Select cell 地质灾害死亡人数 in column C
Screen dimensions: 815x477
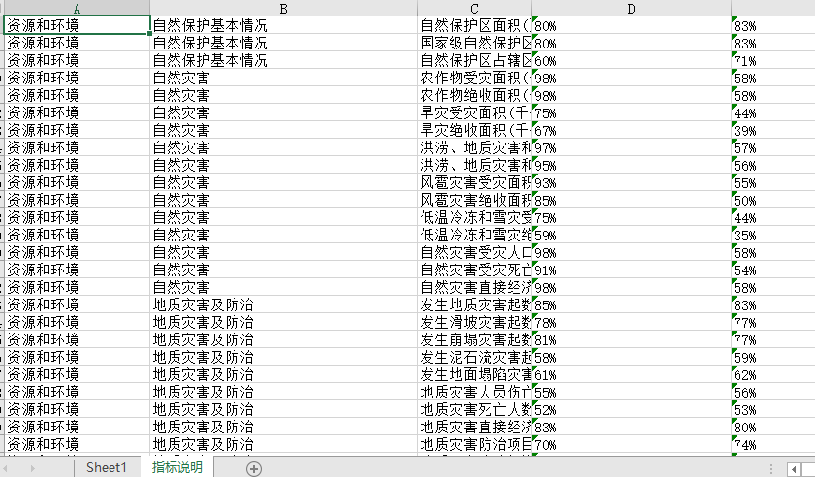point(474,409)
